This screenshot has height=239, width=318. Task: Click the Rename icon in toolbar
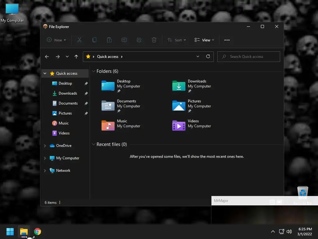[124, 40]
